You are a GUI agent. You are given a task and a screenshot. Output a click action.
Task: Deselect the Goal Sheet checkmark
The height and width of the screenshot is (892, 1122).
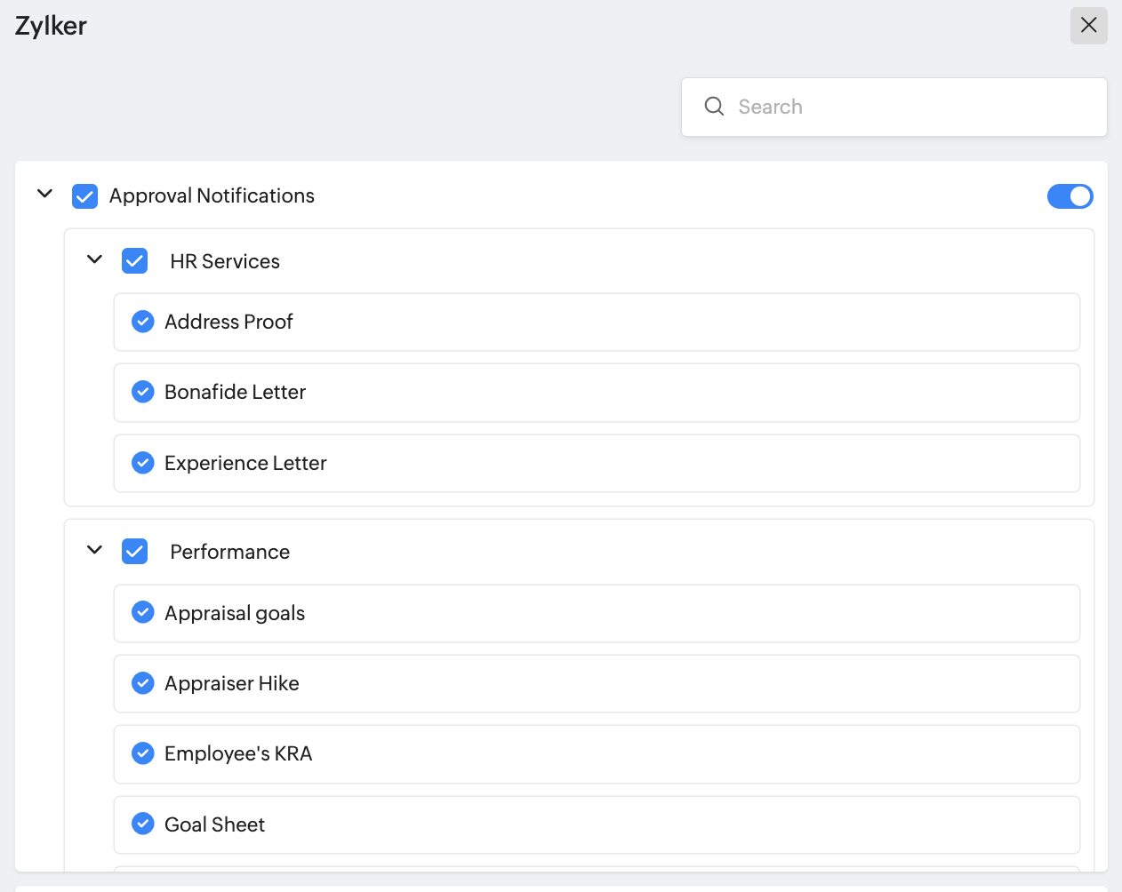point(143,824)
